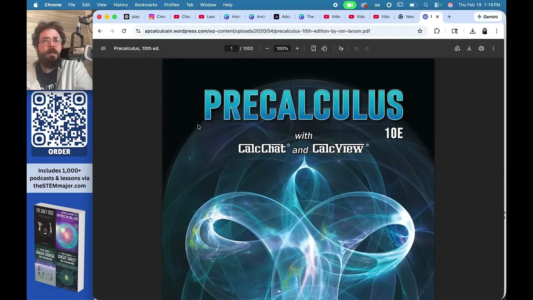The width and height of the screenshot is (533, 300).
Task: Open the Gemini button in Chrome
Action: click(x=488, y=17)
